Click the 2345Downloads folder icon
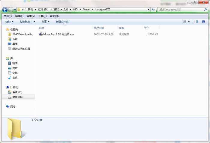The height and width of the screenshot is (143, 210). tap(10, 34)
